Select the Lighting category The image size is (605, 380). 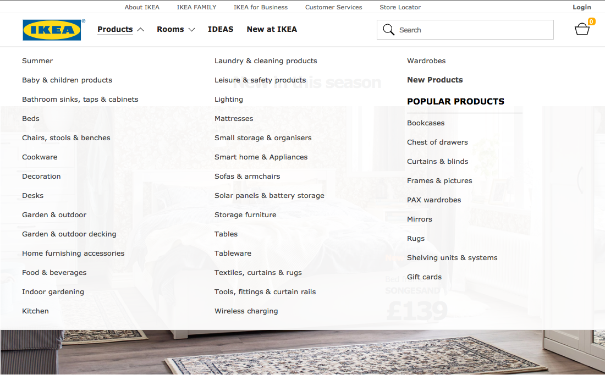click(229, 99)
